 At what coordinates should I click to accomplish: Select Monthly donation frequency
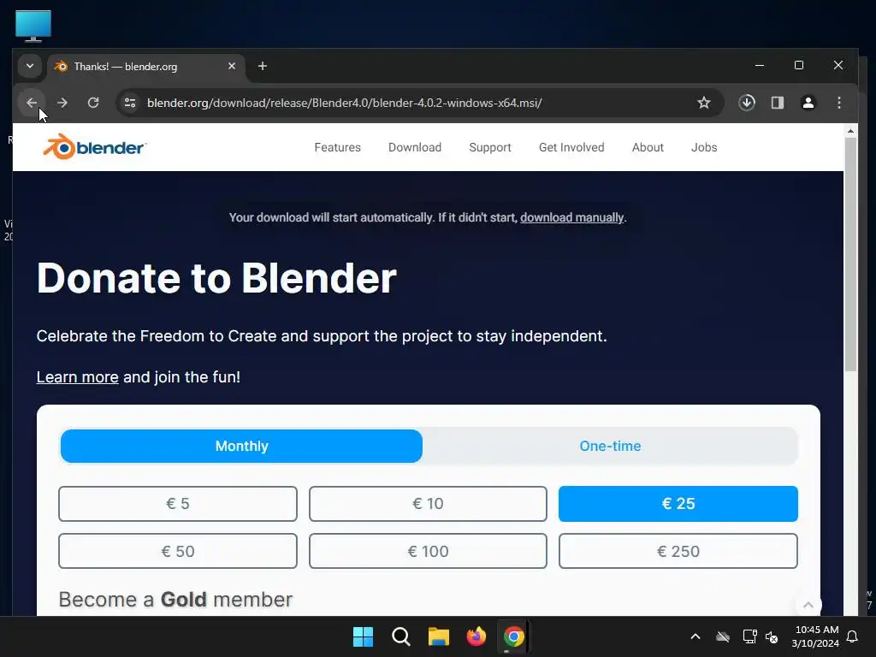click(x=241, y=446)
